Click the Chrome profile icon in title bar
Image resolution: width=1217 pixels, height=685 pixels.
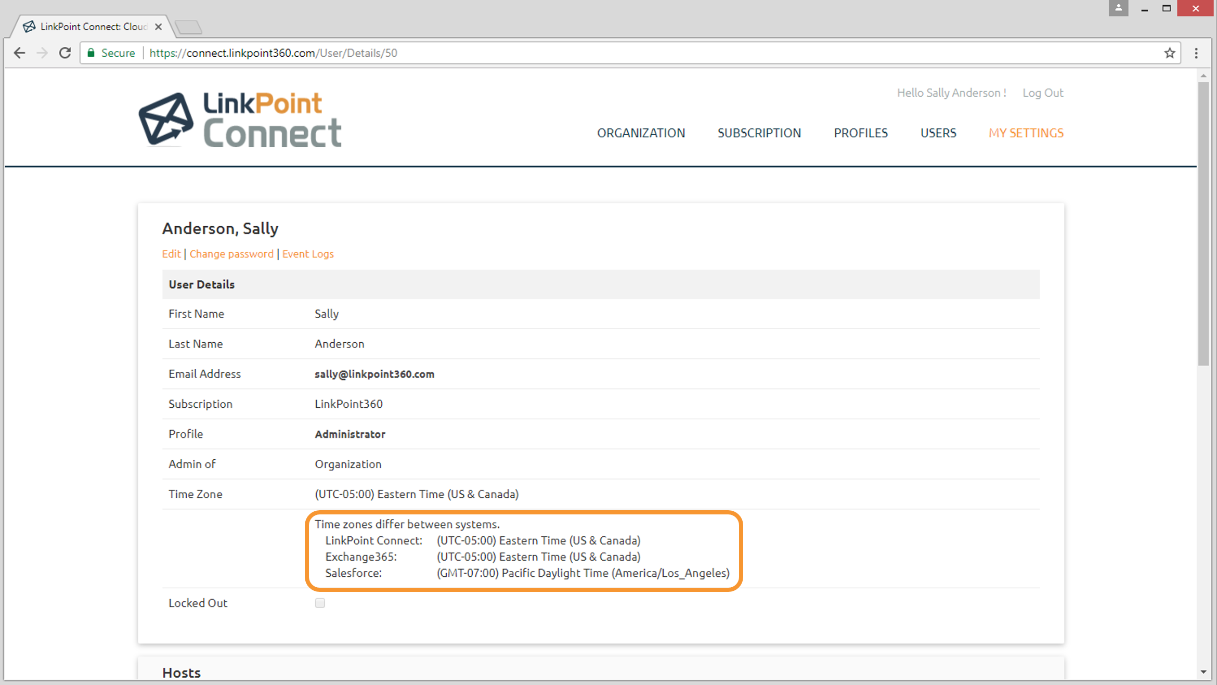(x=1118, y=8)
